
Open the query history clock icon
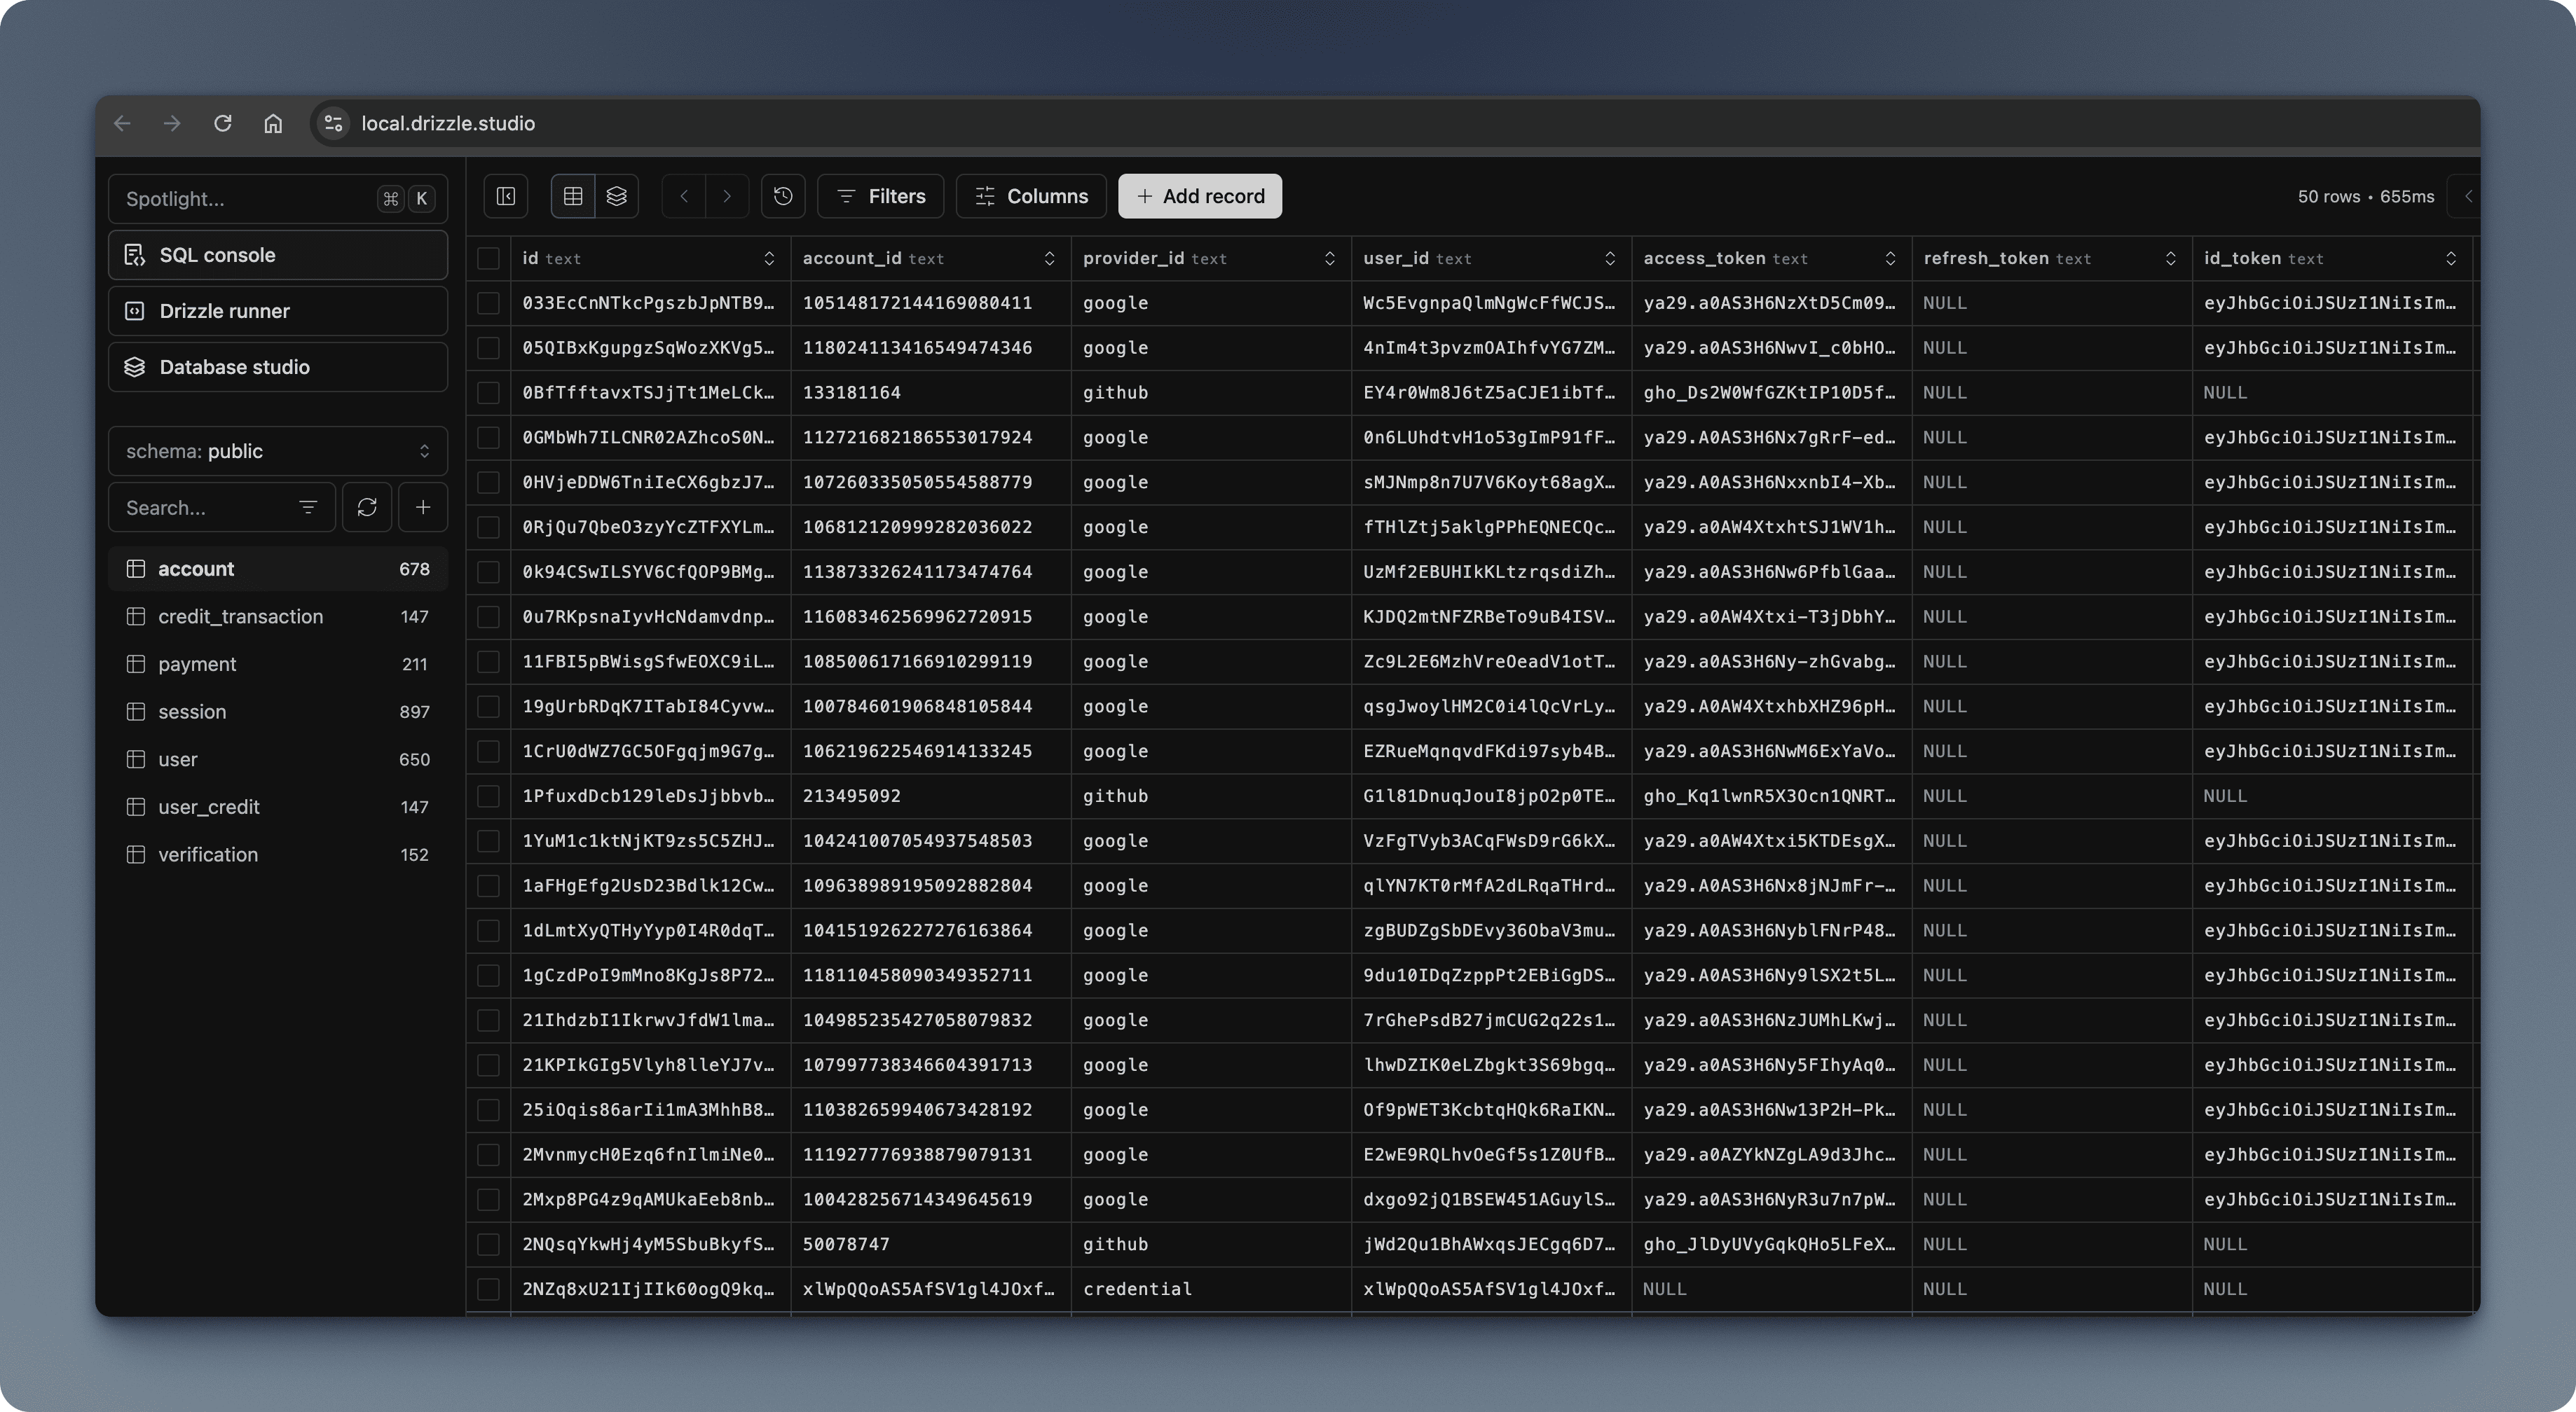coord(783,196)
